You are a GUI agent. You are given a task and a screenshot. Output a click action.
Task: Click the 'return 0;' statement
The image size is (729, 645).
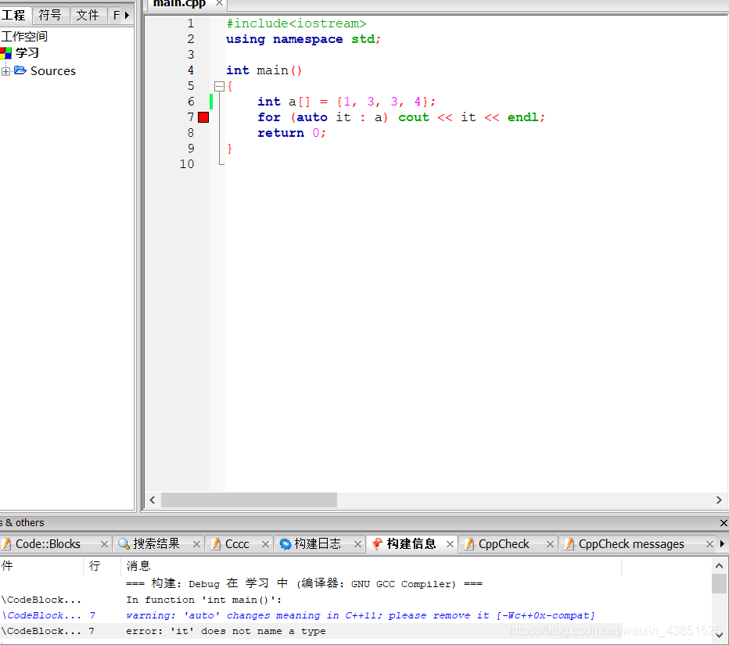(292, 133)
